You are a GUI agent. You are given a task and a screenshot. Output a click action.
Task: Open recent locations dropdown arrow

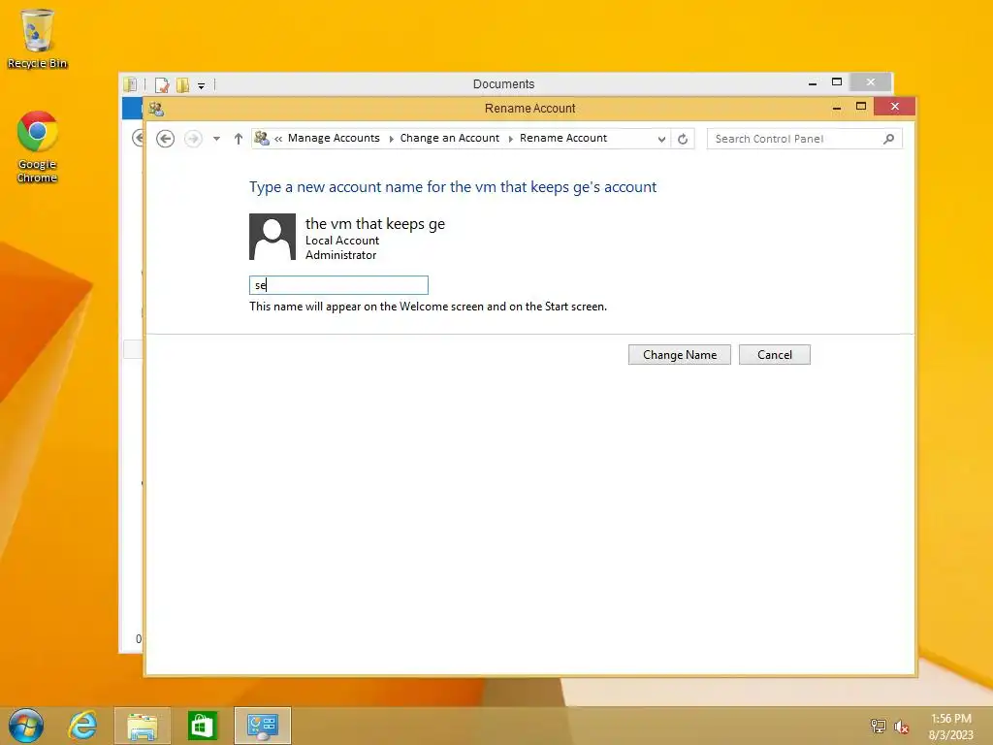[216, 139]
